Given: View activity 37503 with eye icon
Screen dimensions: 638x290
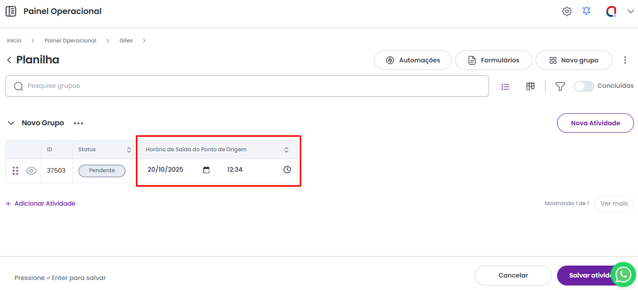Looking at the screenshot, I should coord(31,171).
